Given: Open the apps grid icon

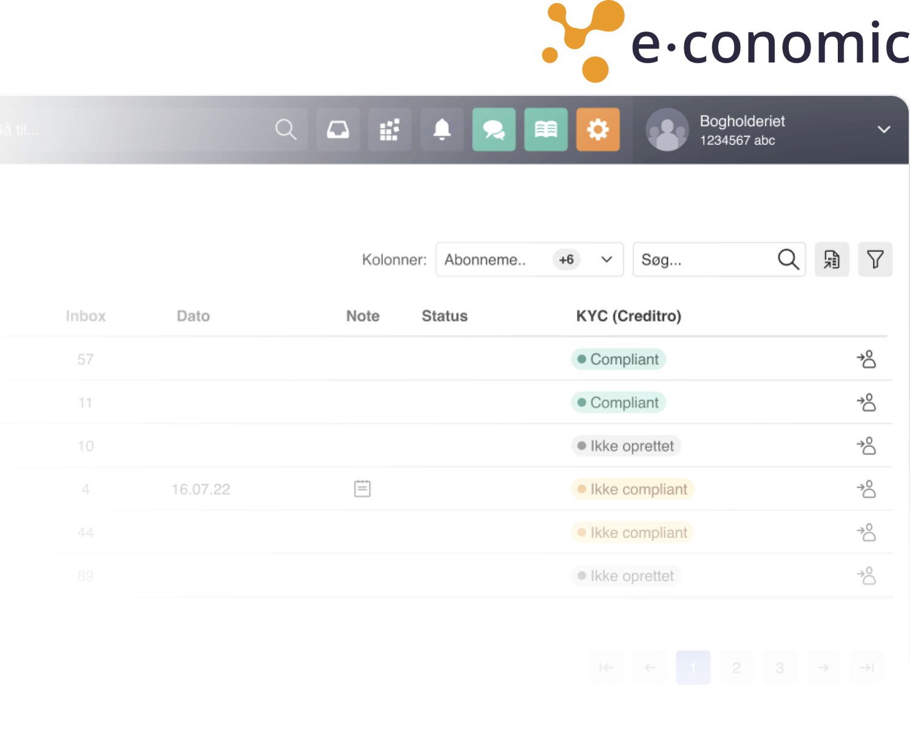Looking at the screenshot, I should [x=389, y=129].
